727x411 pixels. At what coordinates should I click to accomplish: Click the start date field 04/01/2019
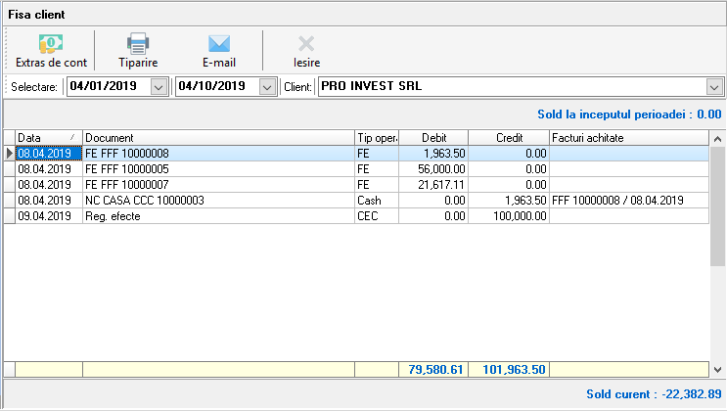click(x=106, y=87)
